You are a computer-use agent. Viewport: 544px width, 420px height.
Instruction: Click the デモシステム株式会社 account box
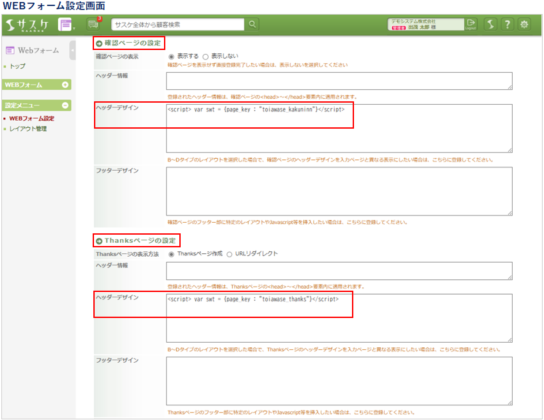point(426,24)
